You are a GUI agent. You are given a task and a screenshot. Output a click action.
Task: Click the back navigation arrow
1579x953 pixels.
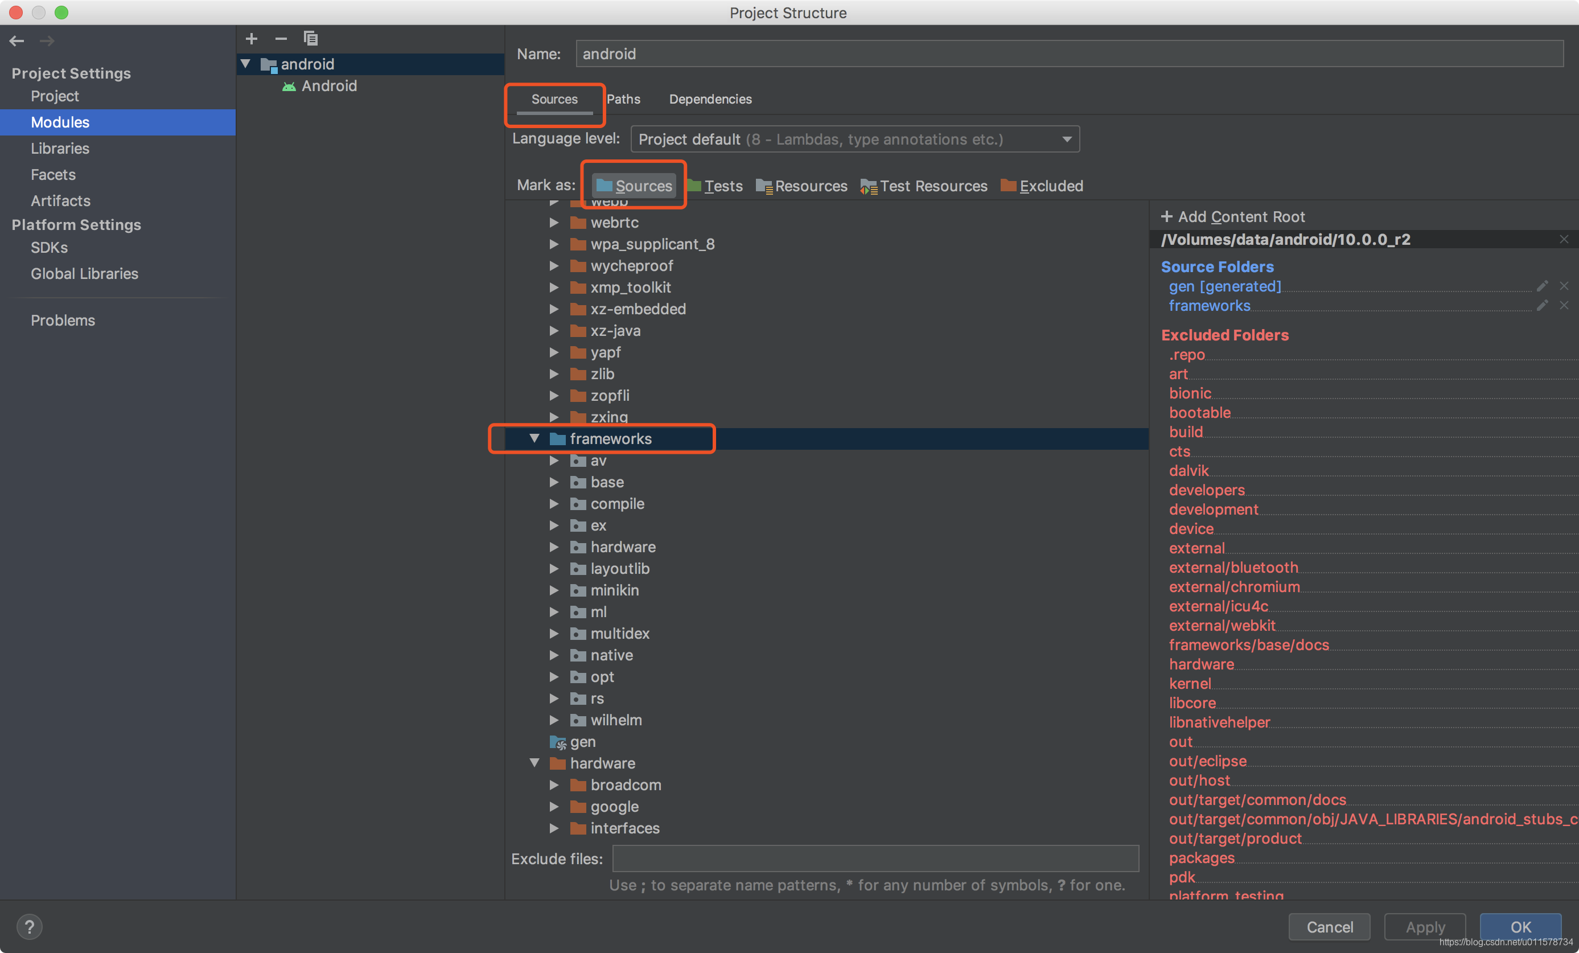pos(17,40)
